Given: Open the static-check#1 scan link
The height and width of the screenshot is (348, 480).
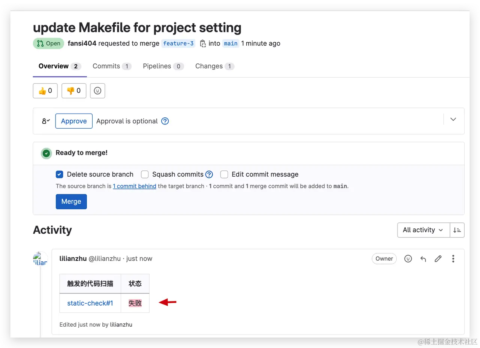Looking at the screenshot, I should [90, 303].
